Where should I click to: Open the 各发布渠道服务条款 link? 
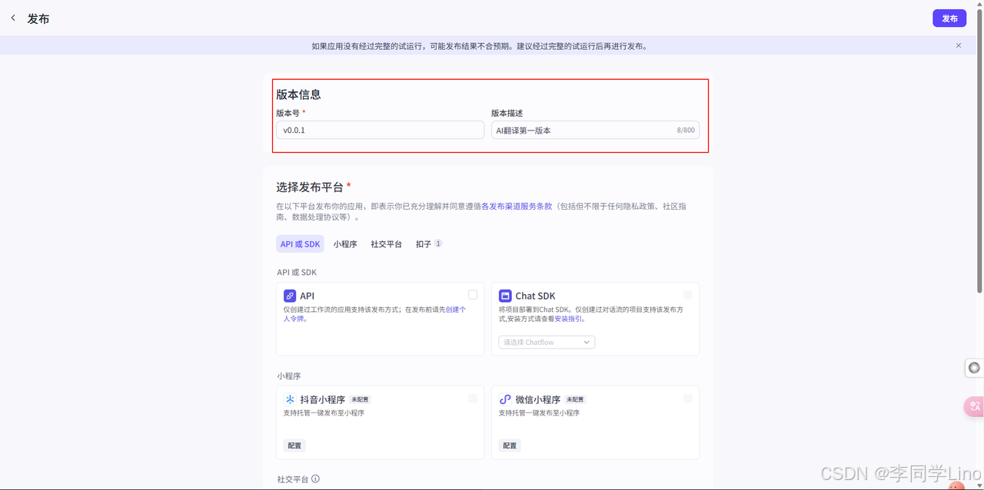click(x=517, y=206)
